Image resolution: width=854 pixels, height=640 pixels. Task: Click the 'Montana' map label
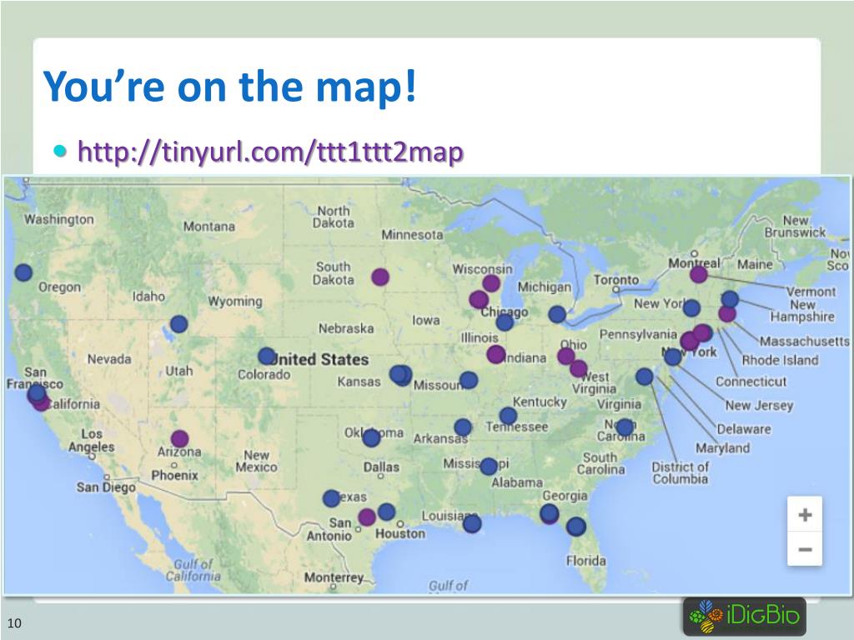coord(209,227)
